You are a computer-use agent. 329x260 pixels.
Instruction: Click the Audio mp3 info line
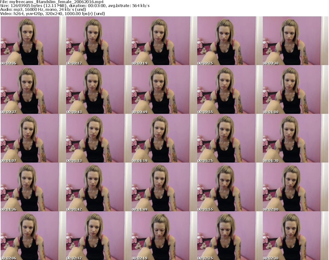[43, 10]
